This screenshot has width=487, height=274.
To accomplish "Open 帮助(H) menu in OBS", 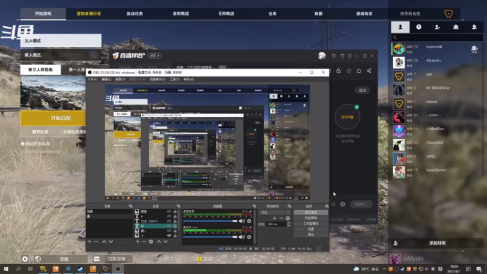I will point(189,79).
